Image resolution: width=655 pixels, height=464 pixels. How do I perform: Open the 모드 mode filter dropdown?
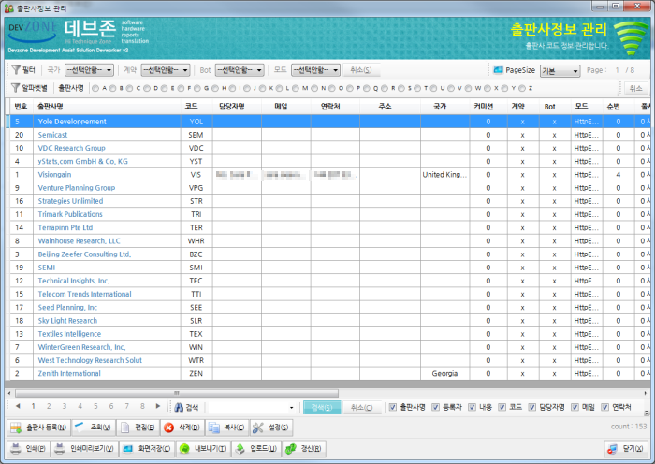[316, 70]
